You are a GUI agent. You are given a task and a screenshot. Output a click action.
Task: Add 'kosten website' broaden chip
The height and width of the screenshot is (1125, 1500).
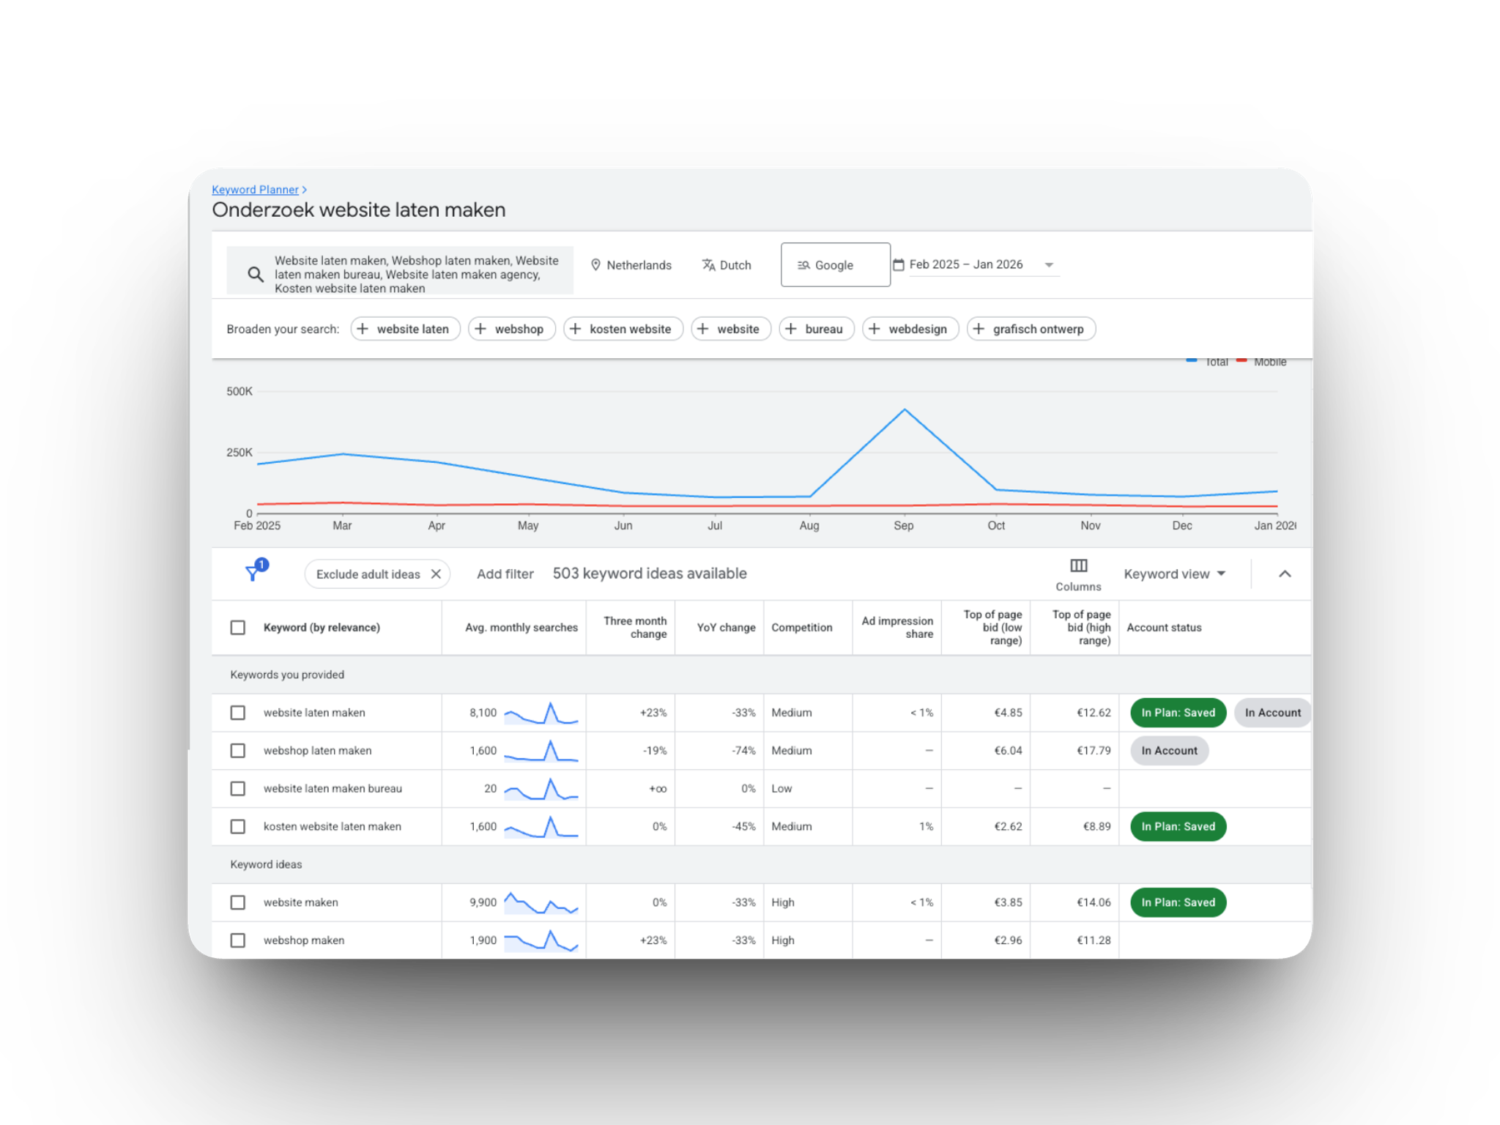tap(623, 329)
